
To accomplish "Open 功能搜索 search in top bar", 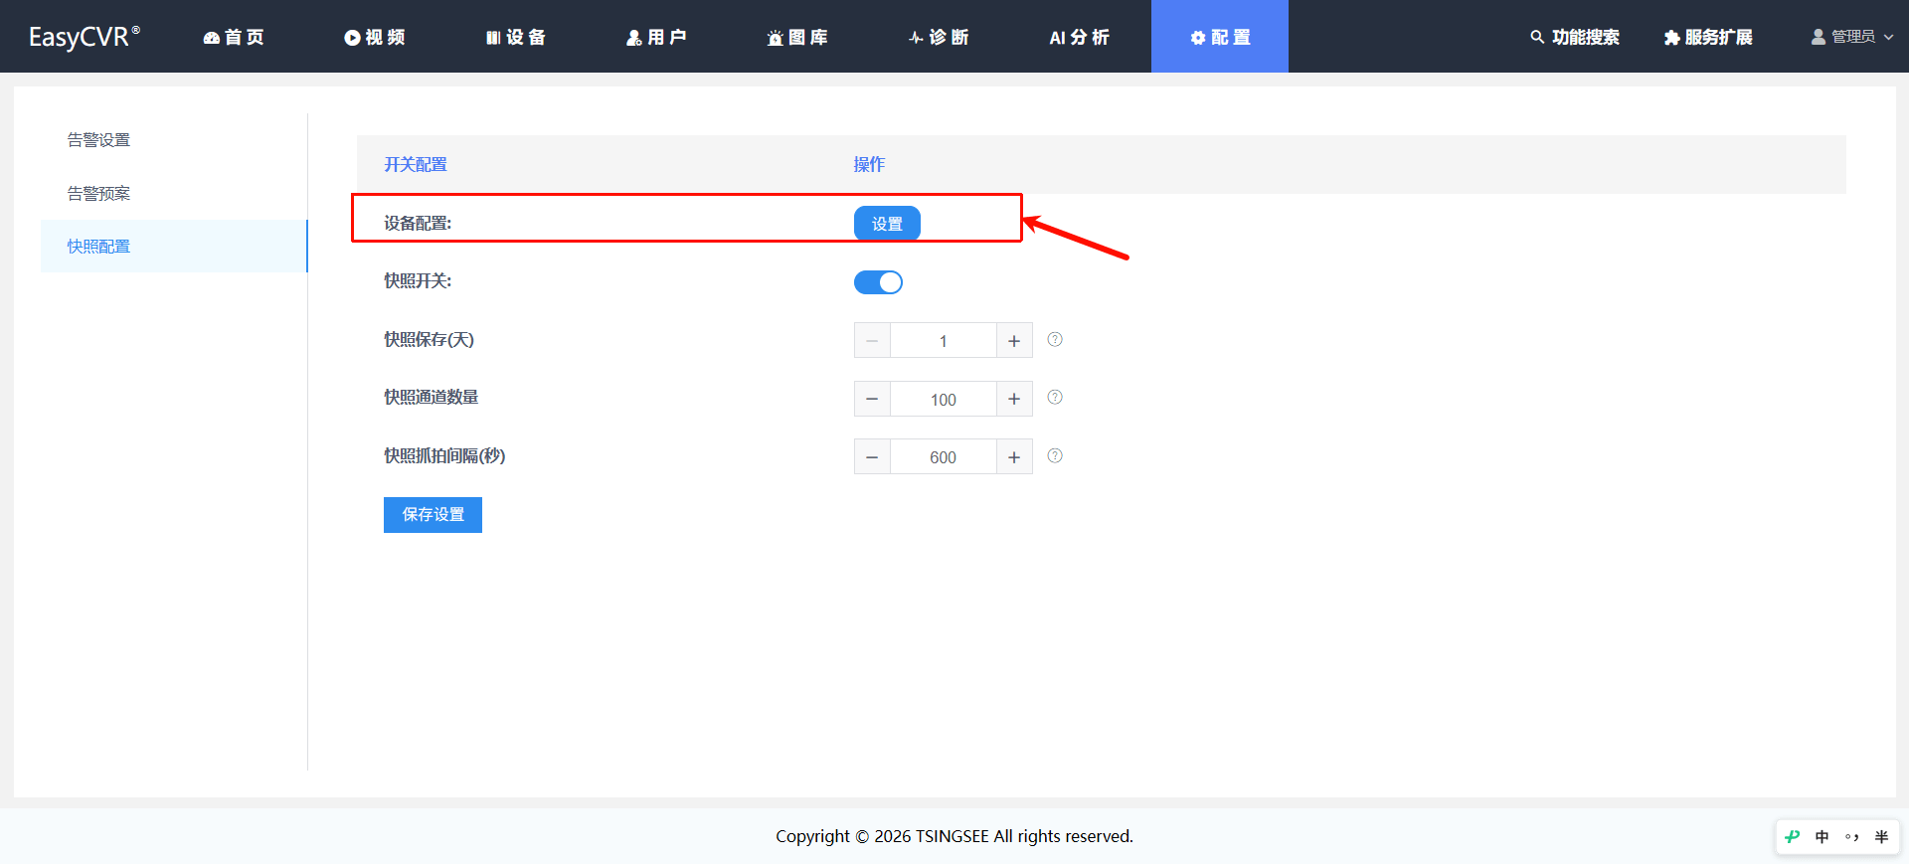I will (1575, 37).
